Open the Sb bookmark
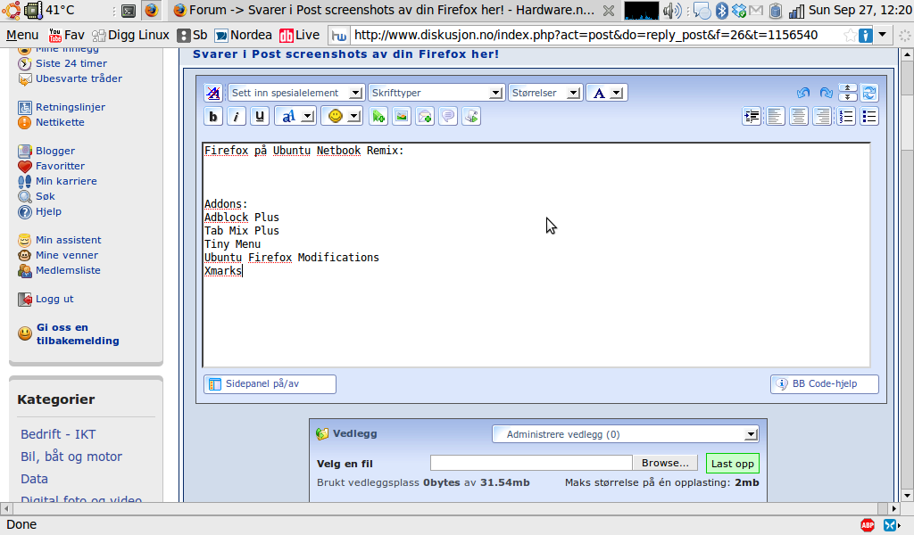The image size is (914, 535). (193, 35)
